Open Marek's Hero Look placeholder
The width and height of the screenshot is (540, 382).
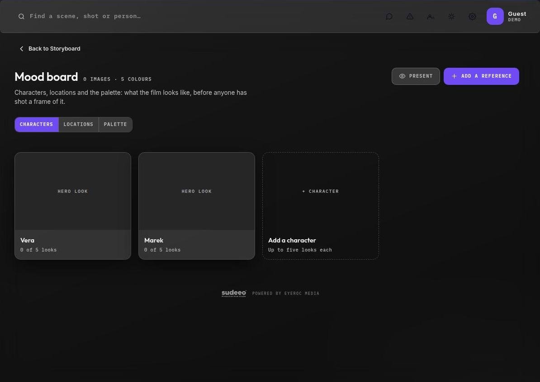(x=197, y=191)
